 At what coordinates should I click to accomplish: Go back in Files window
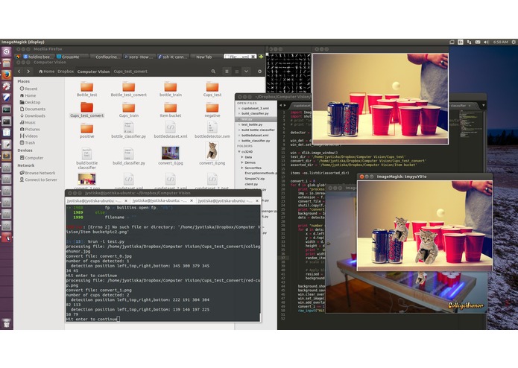click(x=19, y=72)
